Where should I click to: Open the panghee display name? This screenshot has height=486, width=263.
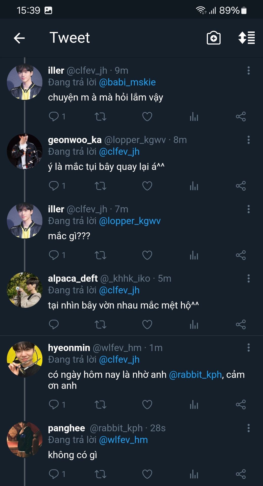(x=66, y=428)
